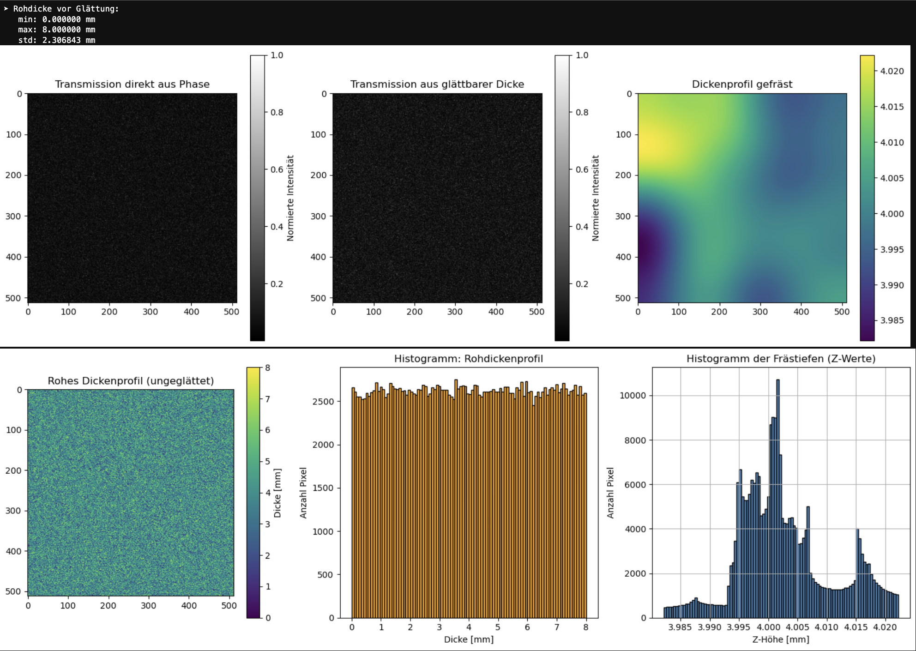Click the 2500 y-tick of Rohdickenprofil histogram
Screen dimensions: 916x651
point(323,402)
